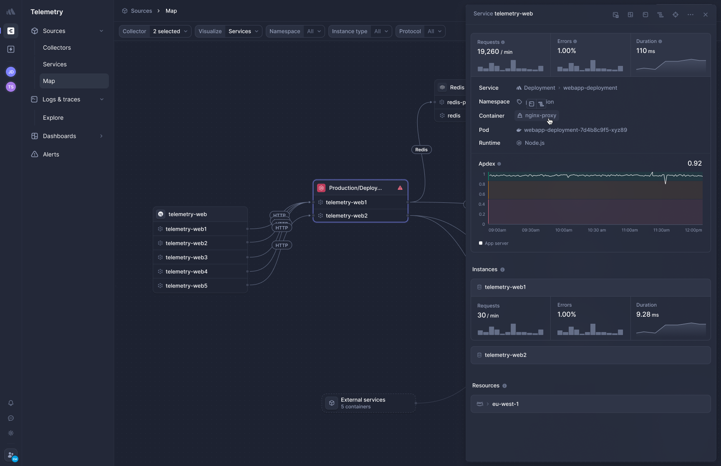The image size is (721, 466).
Task: Click the screenshot capture icon in the panel header
Action: [x=615, y=15]
